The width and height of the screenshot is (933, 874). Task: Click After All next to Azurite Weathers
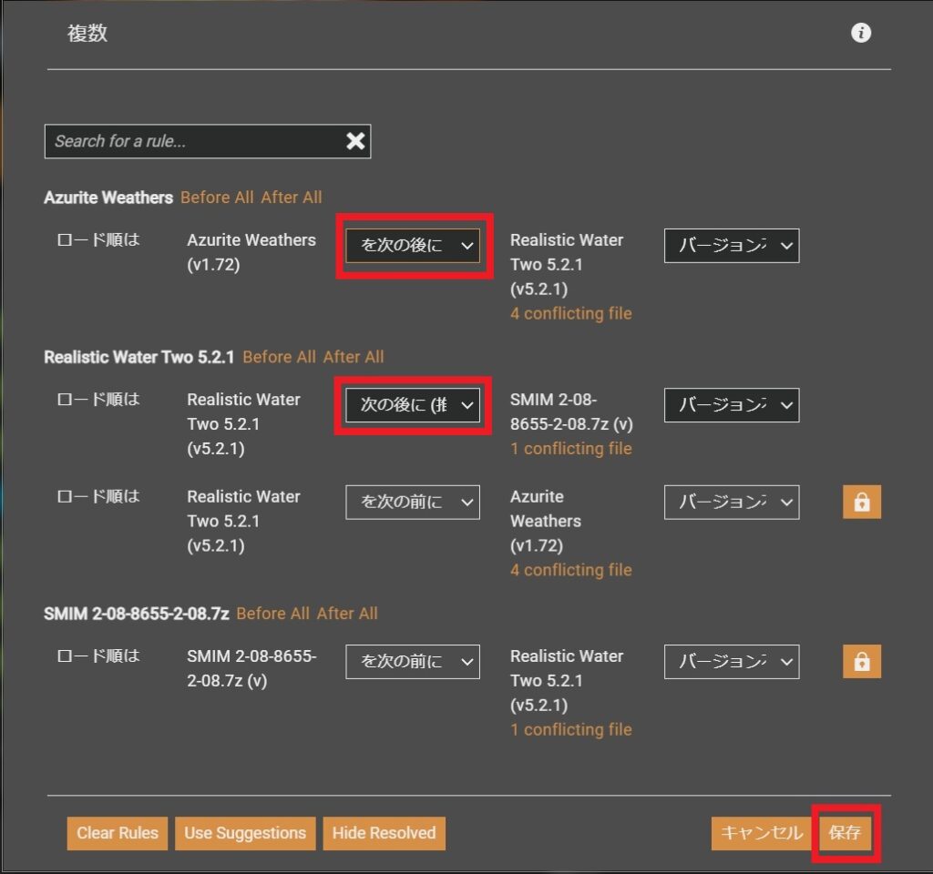(291, 198)
